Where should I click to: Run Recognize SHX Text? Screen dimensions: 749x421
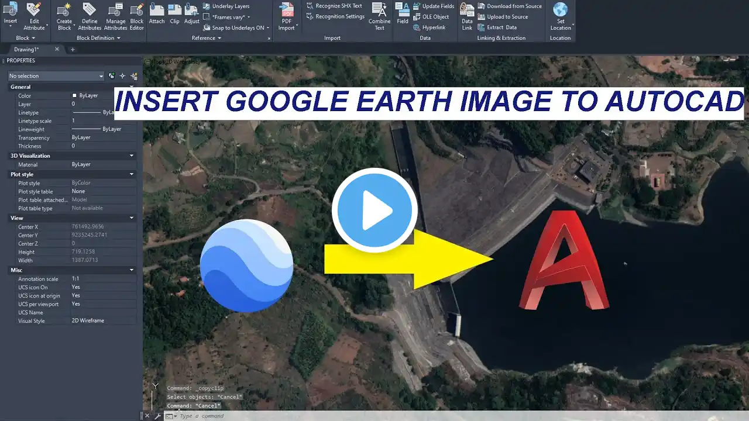click(x=334, y=6)
